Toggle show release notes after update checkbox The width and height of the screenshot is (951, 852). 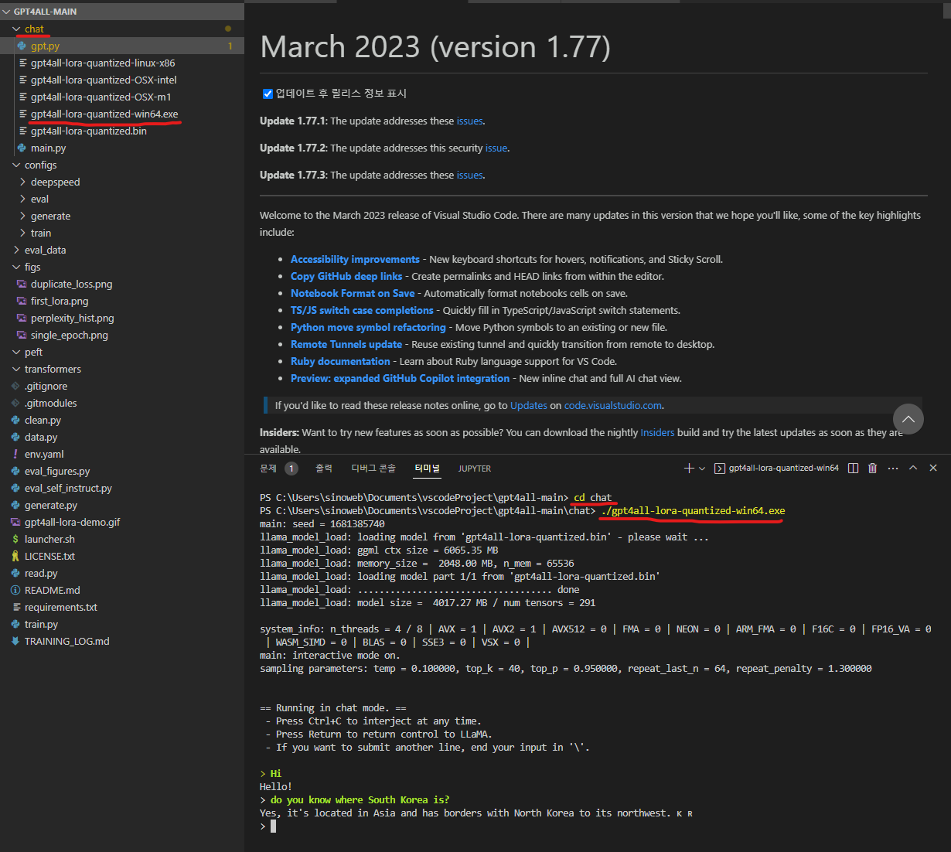click(268, 94)
